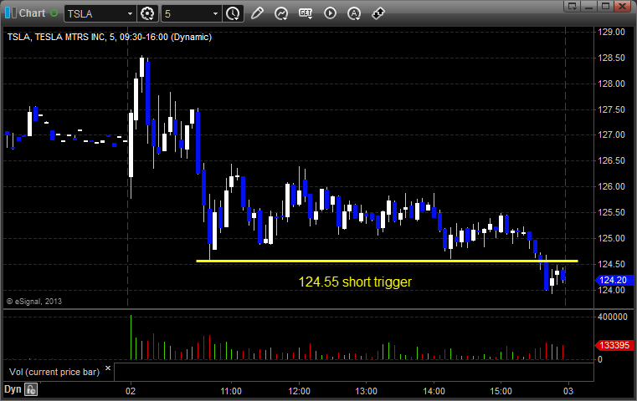Click the bar replay play button
Viewport: 637px width, 401px height.
click(330, 13)
